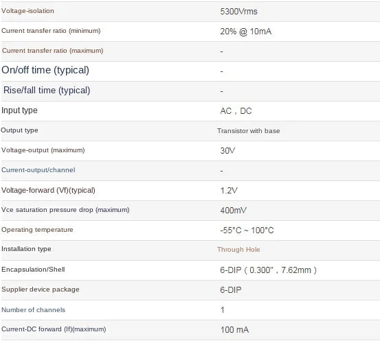Image resolution: width=380 pixels, height=343 pixels.
Task: Click the -55°C ~ 100°C temperature value
Action: click(x=247, y=230)
